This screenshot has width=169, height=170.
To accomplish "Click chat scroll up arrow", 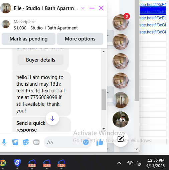I will click(x=104, y=52).
